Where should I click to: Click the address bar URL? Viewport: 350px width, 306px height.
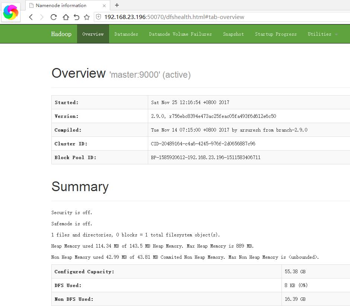tap(174, 17)
